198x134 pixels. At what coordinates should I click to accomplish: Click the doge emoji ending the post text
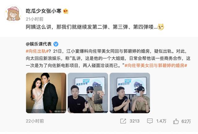pos(161,27)
